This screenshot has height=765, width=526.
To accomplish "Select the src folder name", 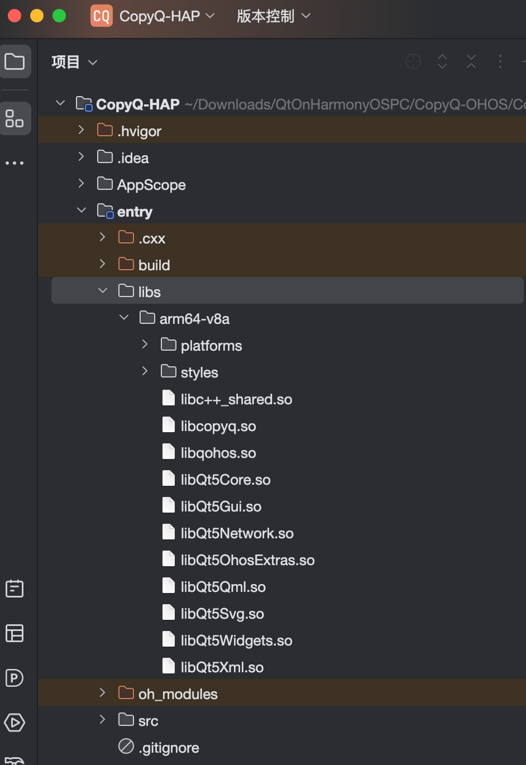I will tap(149, 721).
